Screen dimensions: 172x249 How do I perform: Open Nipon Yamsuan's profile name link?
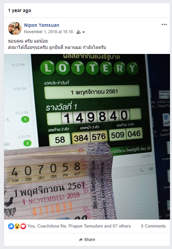pos(42,25)
